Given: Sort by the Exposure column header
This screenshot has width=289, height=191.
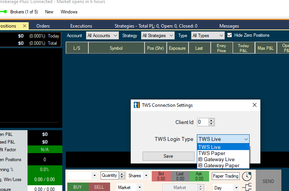Looking at the screenshot, I should [177, 48].
